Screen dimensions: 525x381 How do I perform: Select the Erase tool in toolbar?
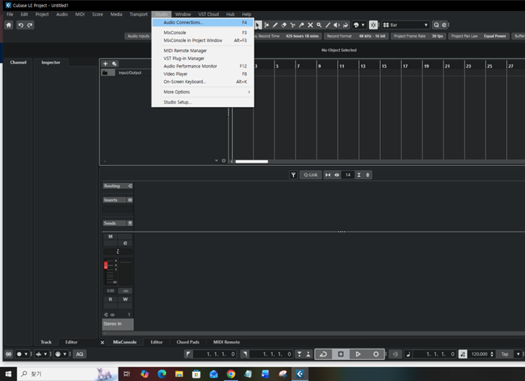(x=284, y=25)
